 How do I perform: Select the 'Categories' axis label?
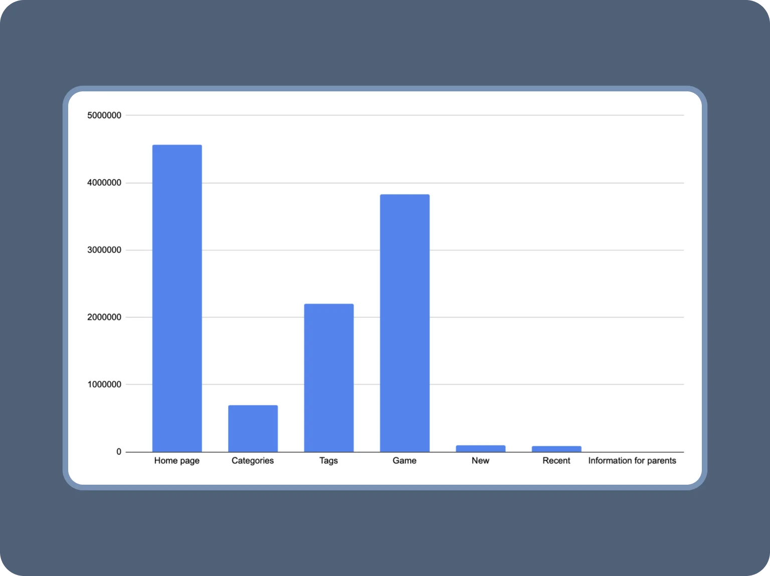253,461
